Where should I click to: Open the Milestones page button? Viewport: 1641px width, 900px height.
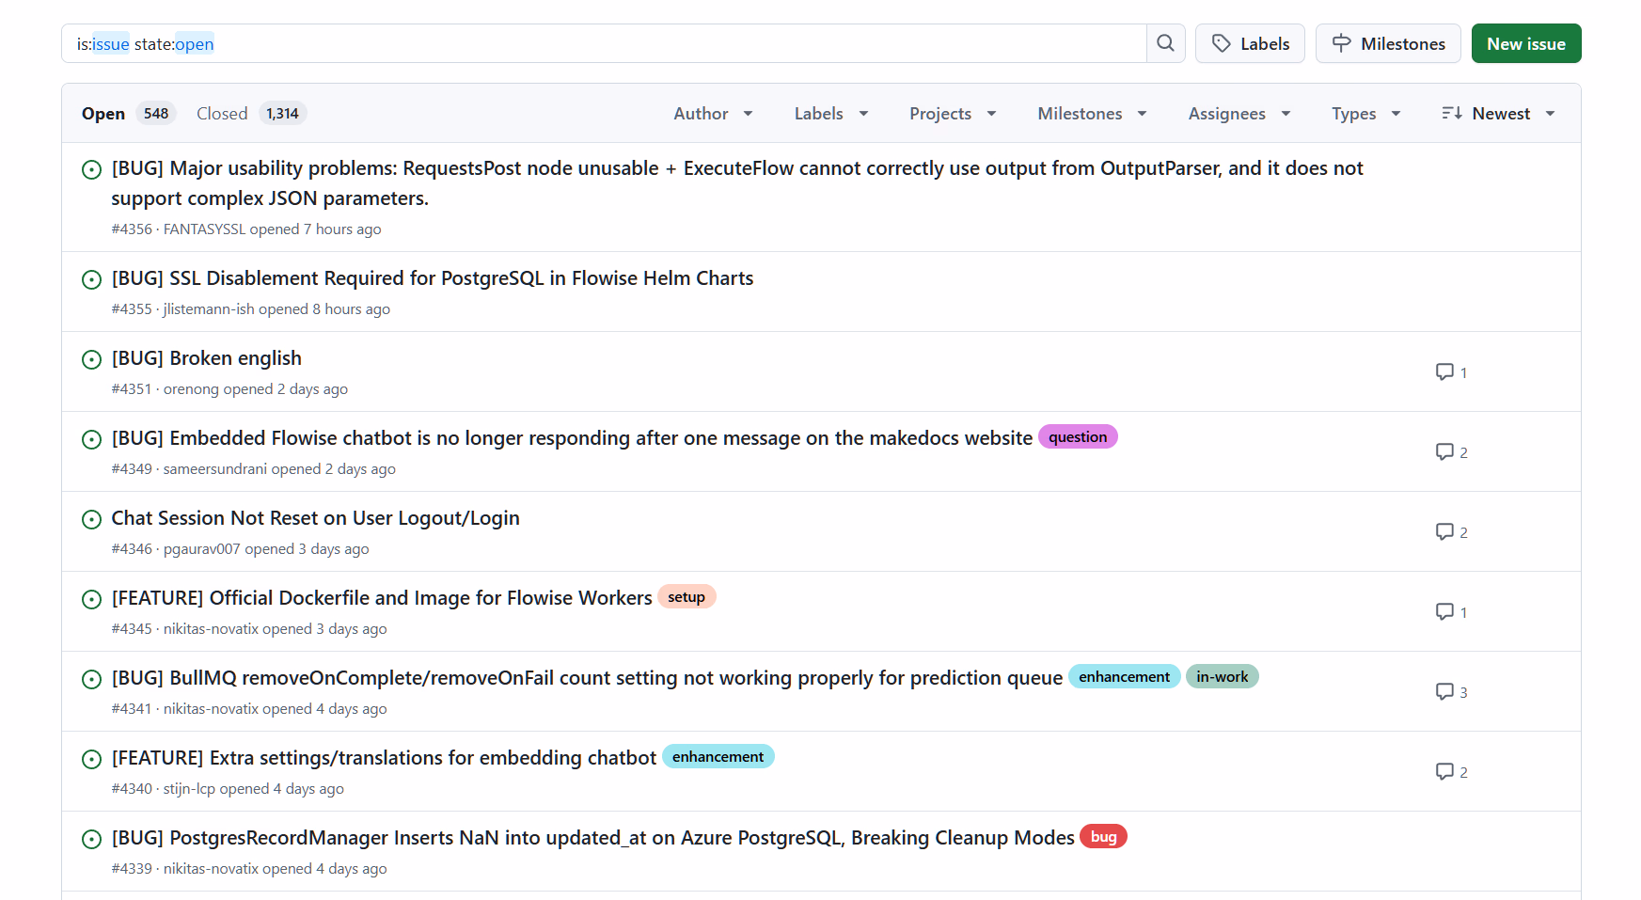[1387, 44]
